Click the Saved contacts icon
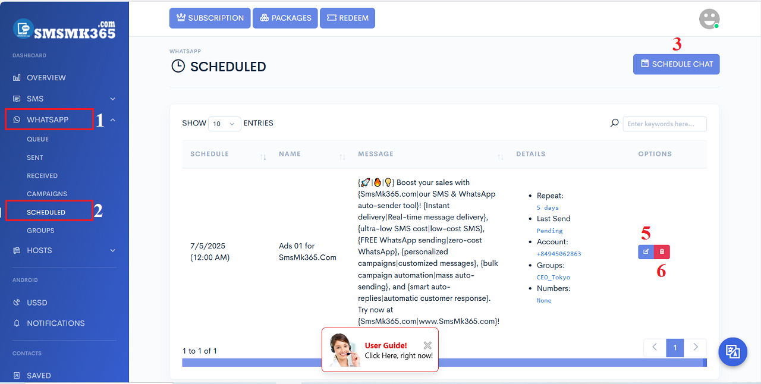Screen dimensions: 761x384 [17, 376]
